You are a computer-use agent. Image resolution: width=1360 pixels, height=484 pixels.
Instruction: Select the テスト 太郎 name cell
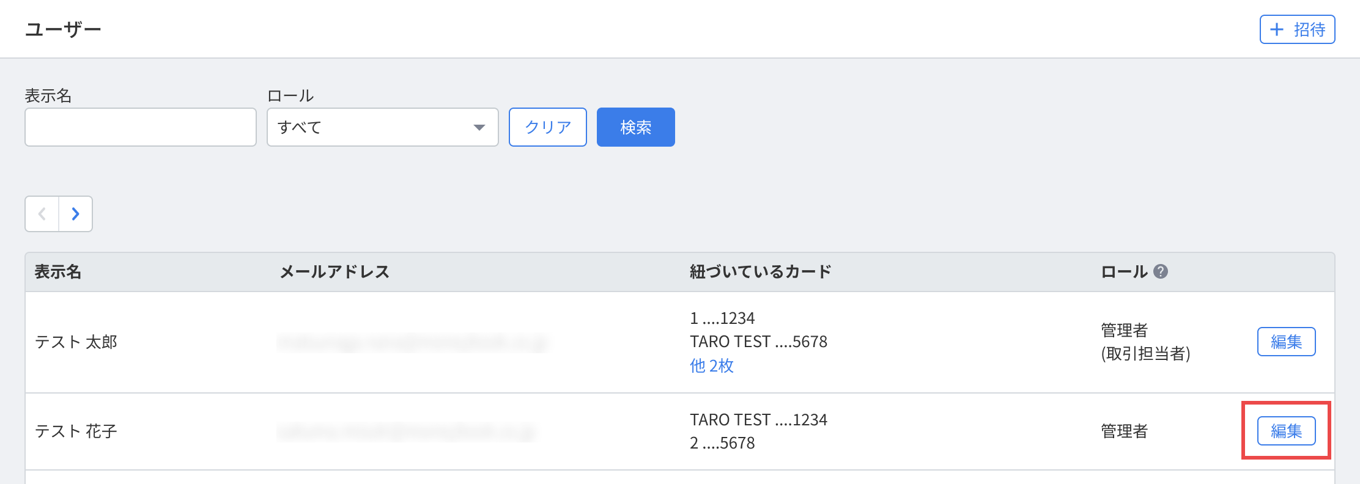tap(76, 342)
